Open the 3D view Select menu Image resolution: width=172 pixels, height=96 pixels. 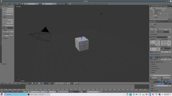point(10,83)
